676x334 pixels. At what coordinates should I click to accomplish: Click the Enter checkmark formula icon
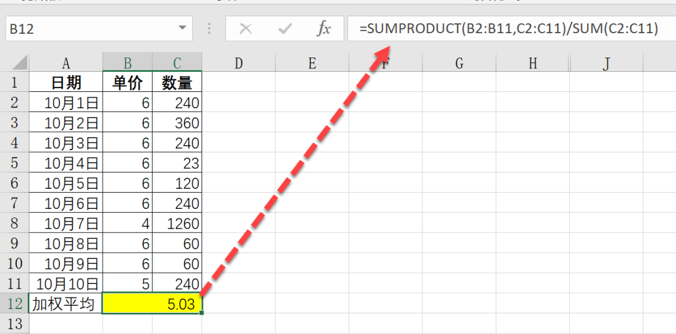coord(285,29)
